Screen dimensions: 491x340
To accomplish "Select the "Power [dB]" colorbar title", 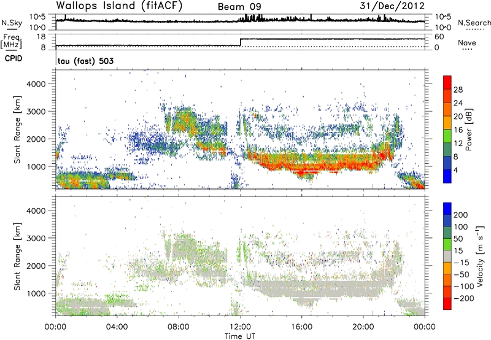I will click(468, 129).
